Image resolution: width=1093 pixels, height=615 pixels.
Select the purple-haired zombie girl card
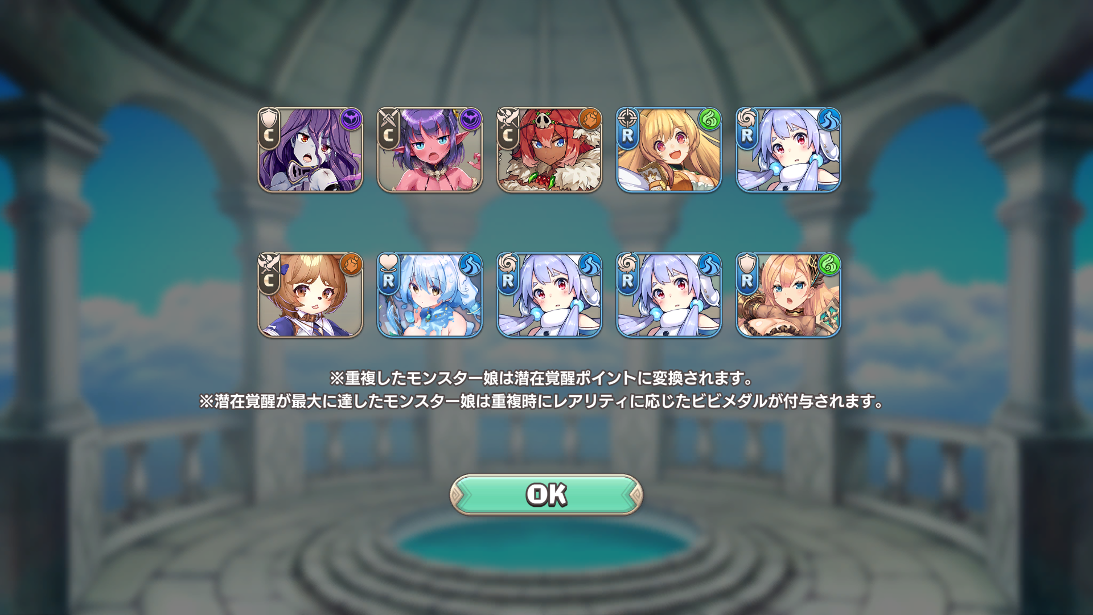(310, 150)
